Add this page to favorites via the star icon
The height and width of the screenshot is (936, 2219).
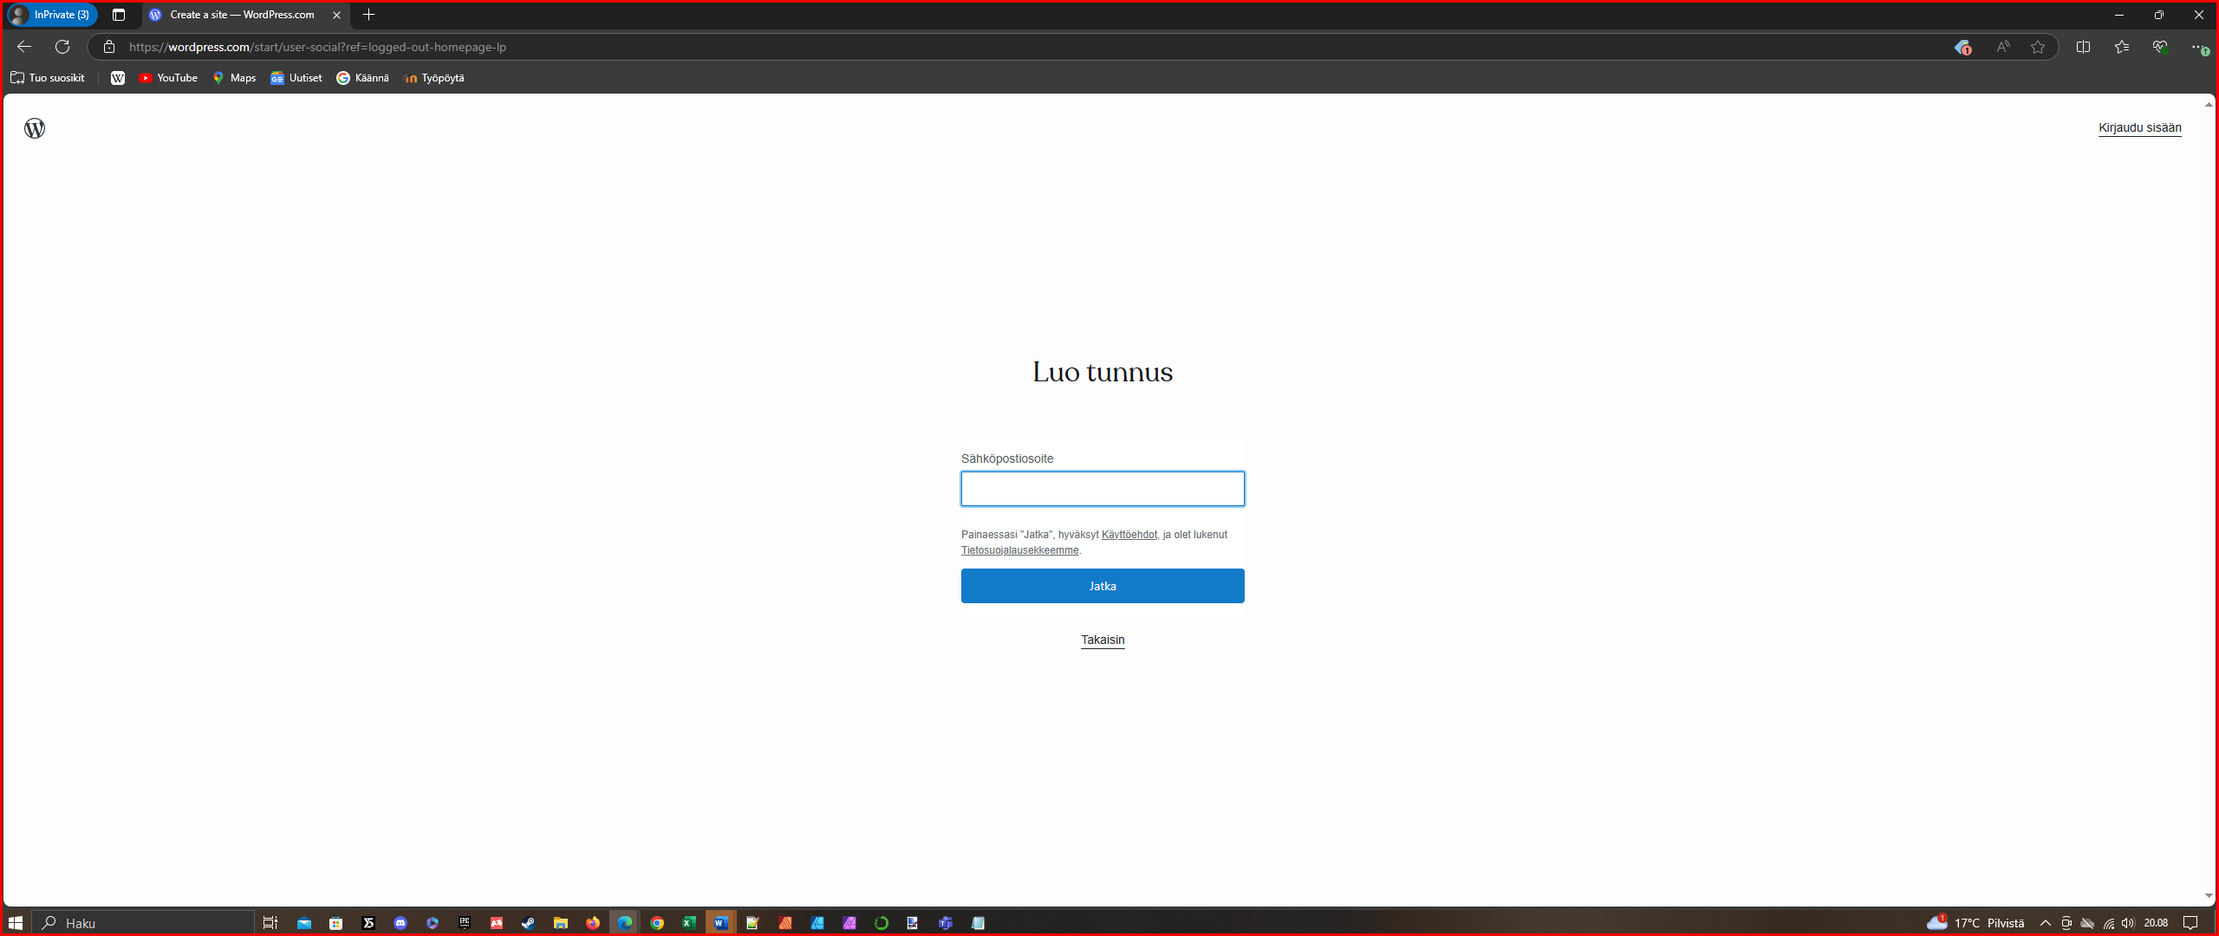[x=2038, y=47]
